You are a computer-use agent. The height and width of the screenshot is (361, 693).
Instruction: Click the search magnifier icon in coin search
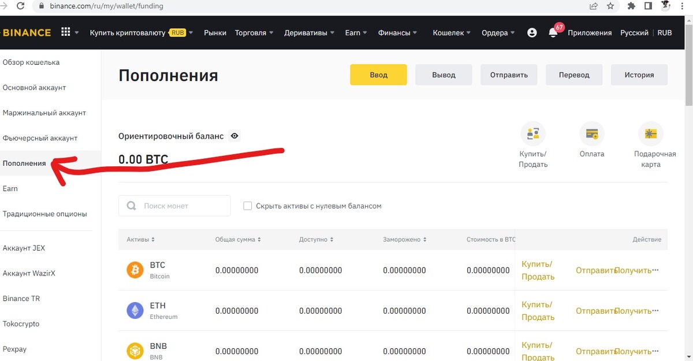pyautogui.click(x=132, y=206)
